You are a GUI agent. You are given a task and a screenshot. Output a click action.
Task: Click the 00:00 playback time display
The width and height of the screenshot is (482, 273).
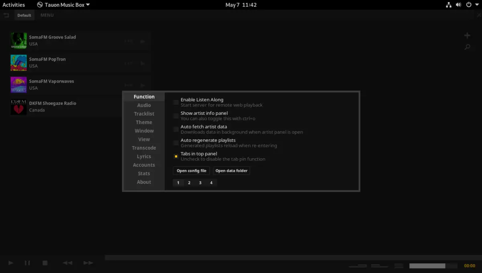click(470, 266)
